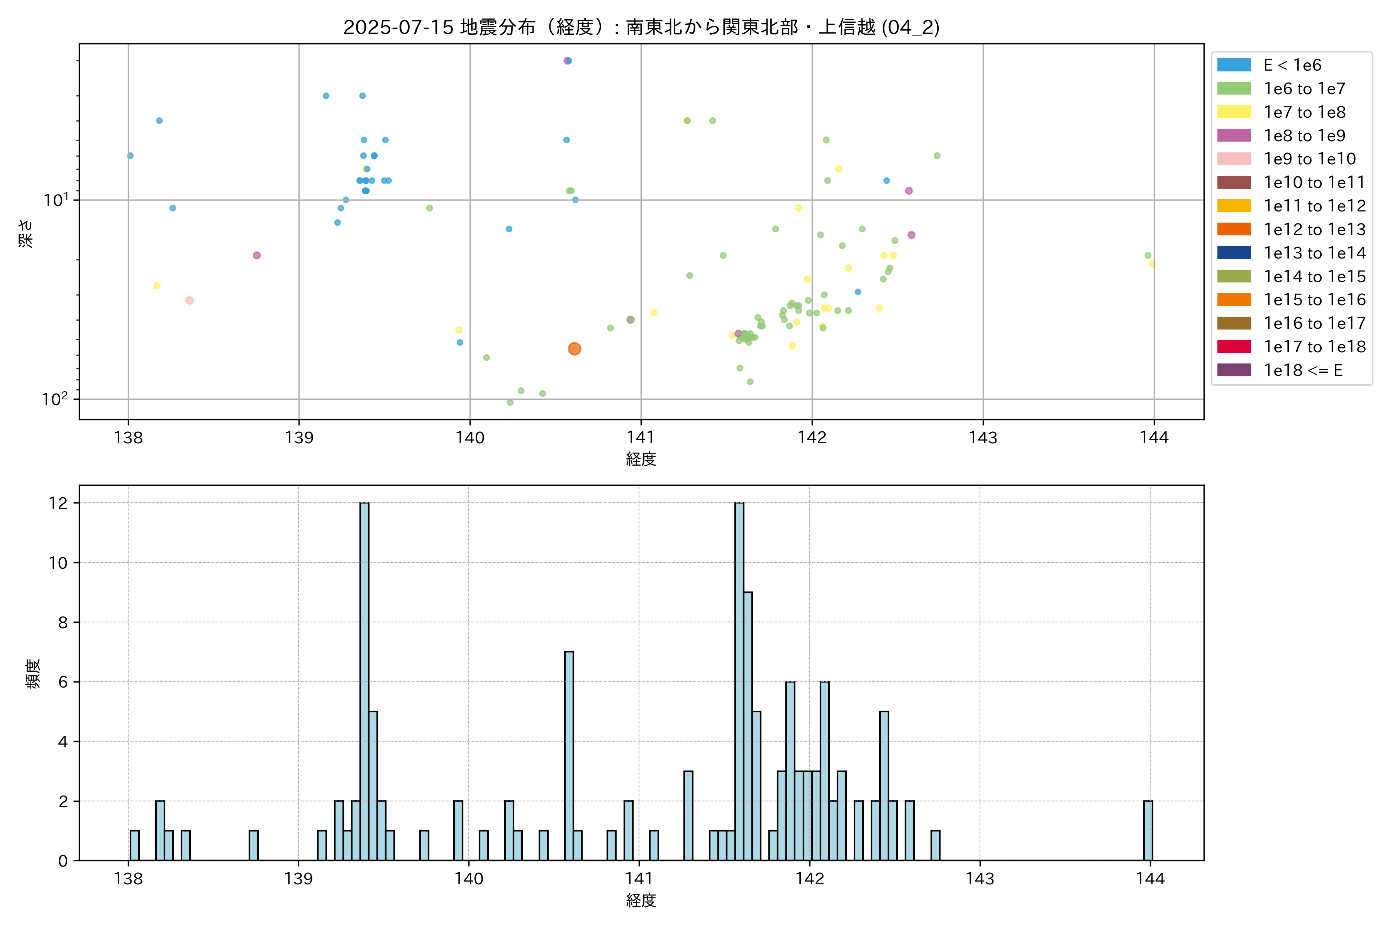Click the histogram bar at longitude 144
1390x926 pixels.
click(x=1148, y=830)
